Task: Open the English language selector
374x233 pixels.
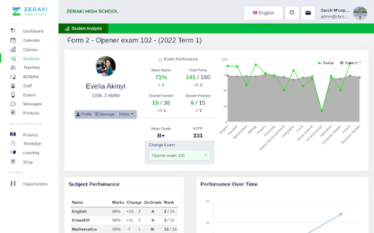Action: 263,13
